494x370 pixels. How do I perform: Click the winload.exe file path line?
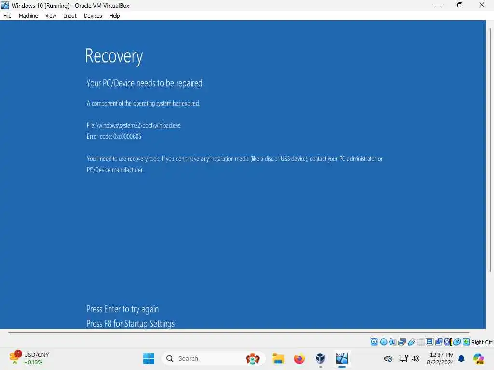[x=134, y=125]
